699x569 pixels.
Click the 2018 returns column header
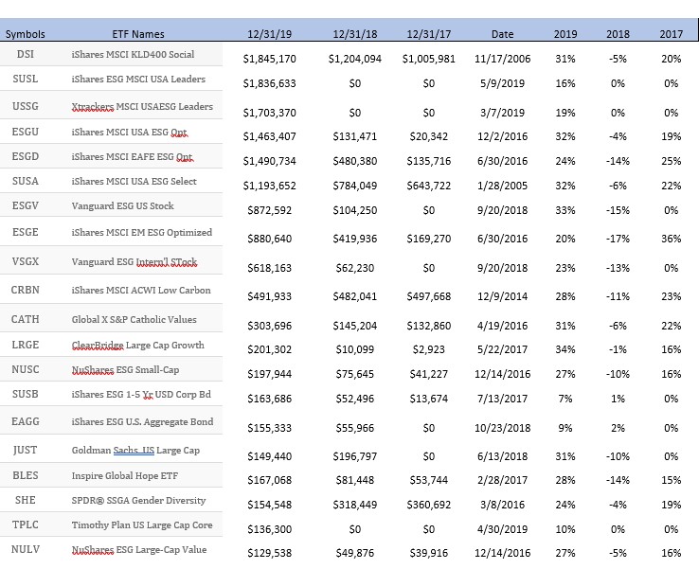coord(618,34)
